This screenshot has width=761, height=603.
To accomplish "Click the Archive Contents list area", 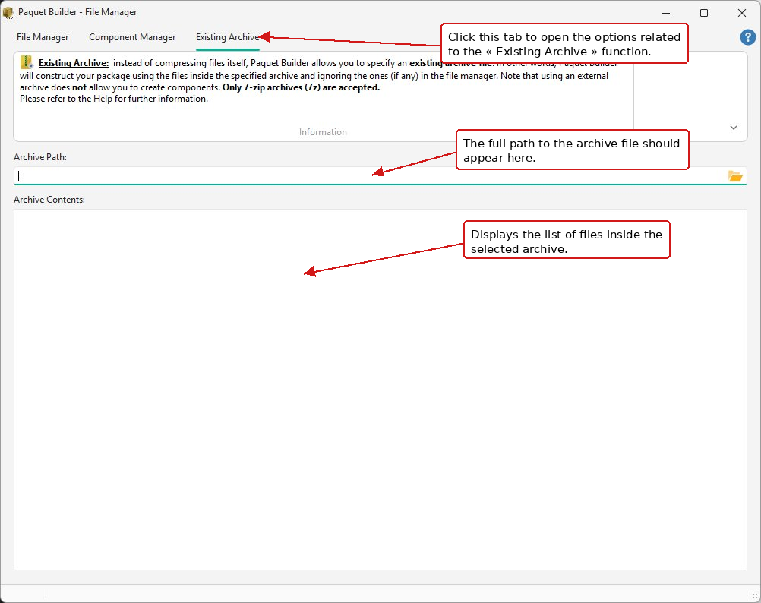I will pyautogui.click(x=380, y=390).
